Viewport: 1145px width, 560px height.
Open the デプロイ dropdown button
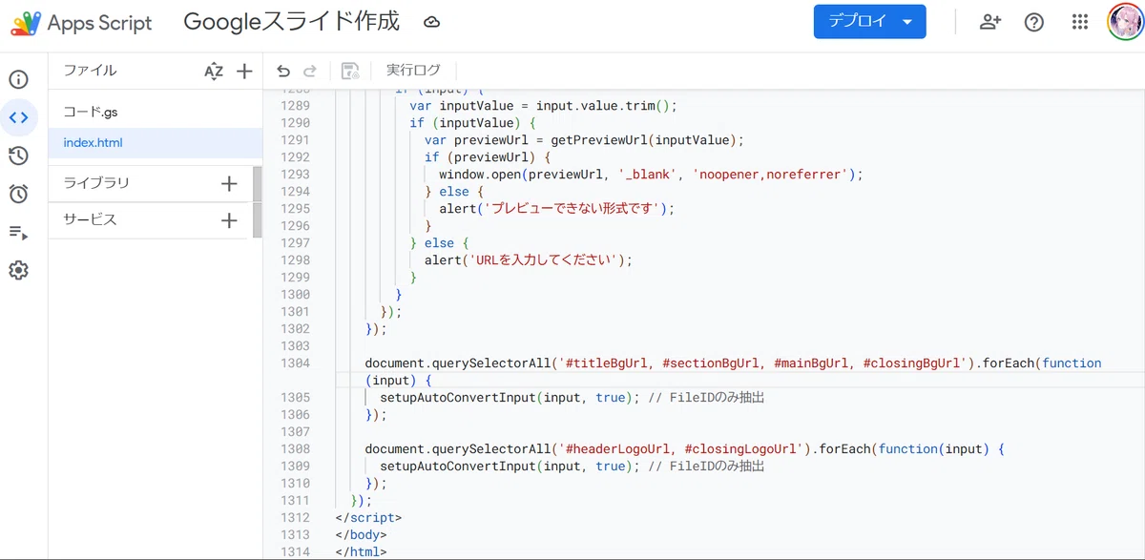869,22
